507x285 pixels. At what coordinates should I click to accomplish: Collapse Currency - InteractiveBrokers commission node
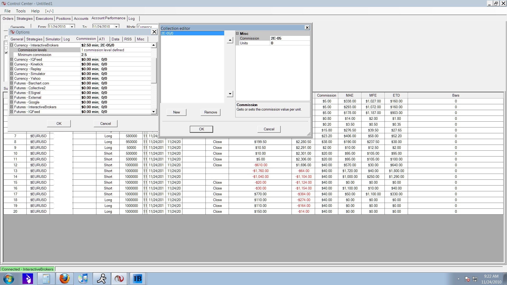pos(12,45)
